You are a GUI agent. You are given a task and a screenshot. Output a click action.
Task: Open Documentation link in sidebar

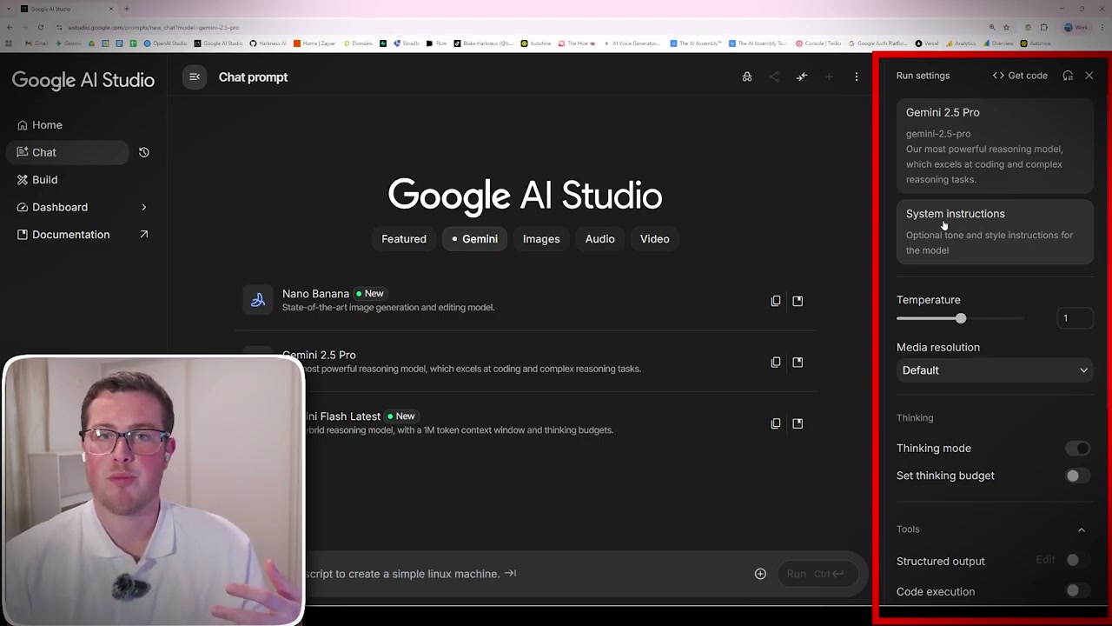click(x=83, y=235)
